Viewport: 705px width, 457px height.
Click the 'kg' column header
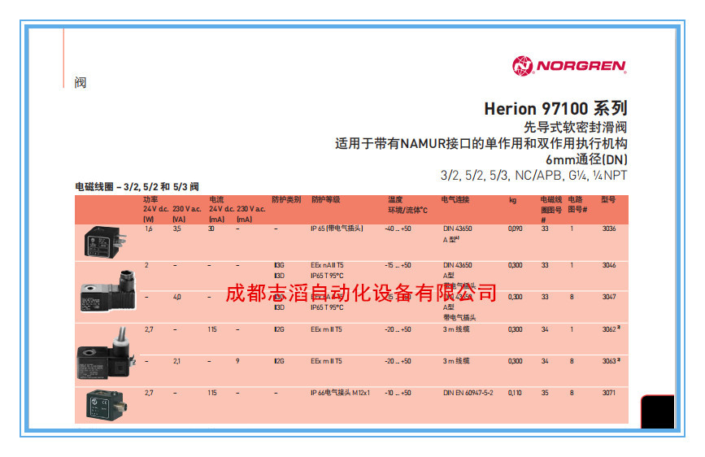[512, 200]
